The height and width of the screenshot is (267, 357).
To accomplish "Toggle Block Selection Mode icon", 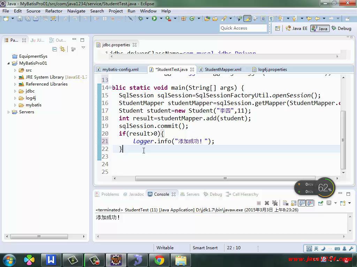I will pyautogui.click(x=263, y=19).
